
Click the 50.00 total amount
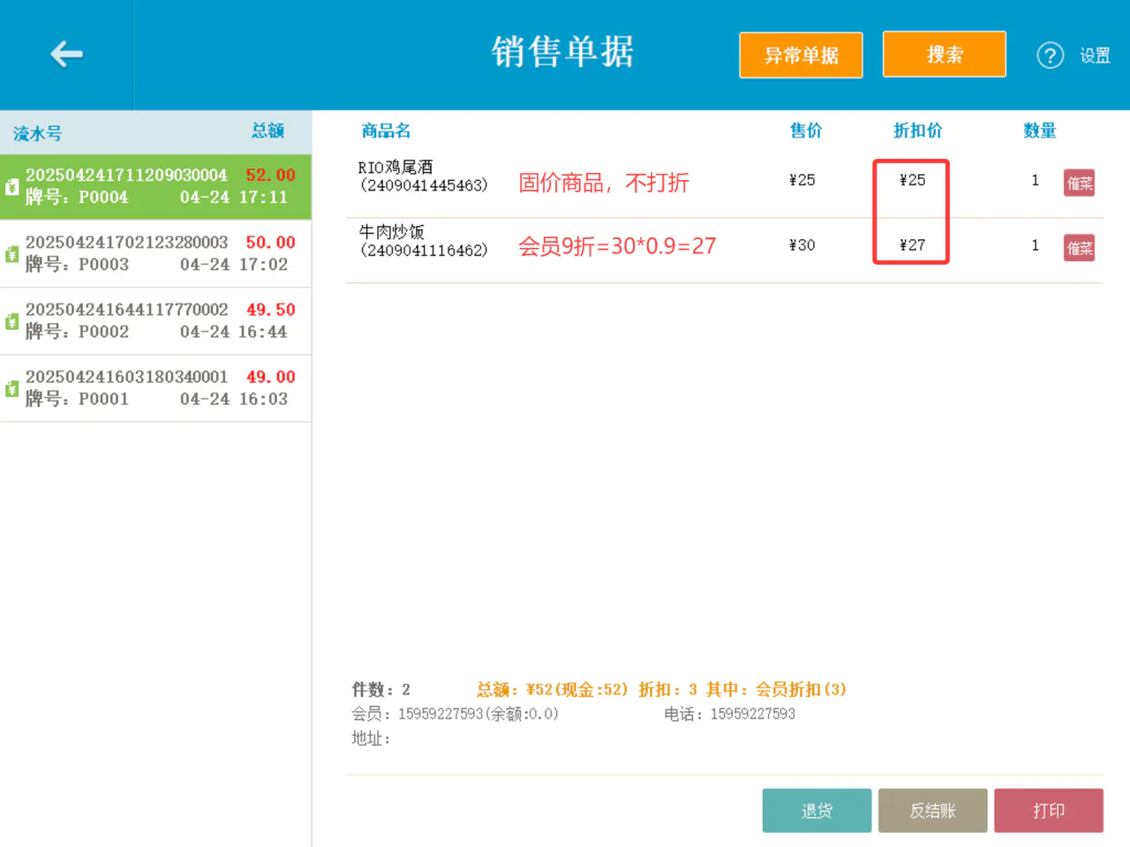pos(270,242)
